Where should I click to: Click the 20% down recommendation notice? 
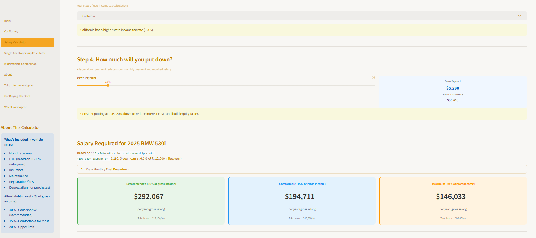pyautogui.click(x=302, y=114)
